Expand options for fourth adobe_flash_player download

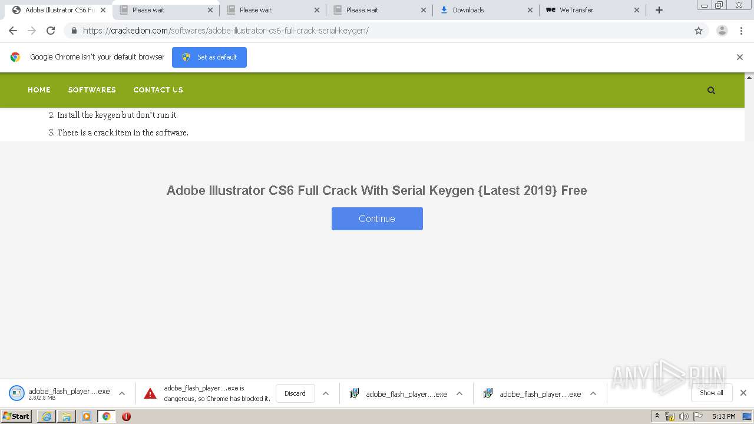pos(593,393)
